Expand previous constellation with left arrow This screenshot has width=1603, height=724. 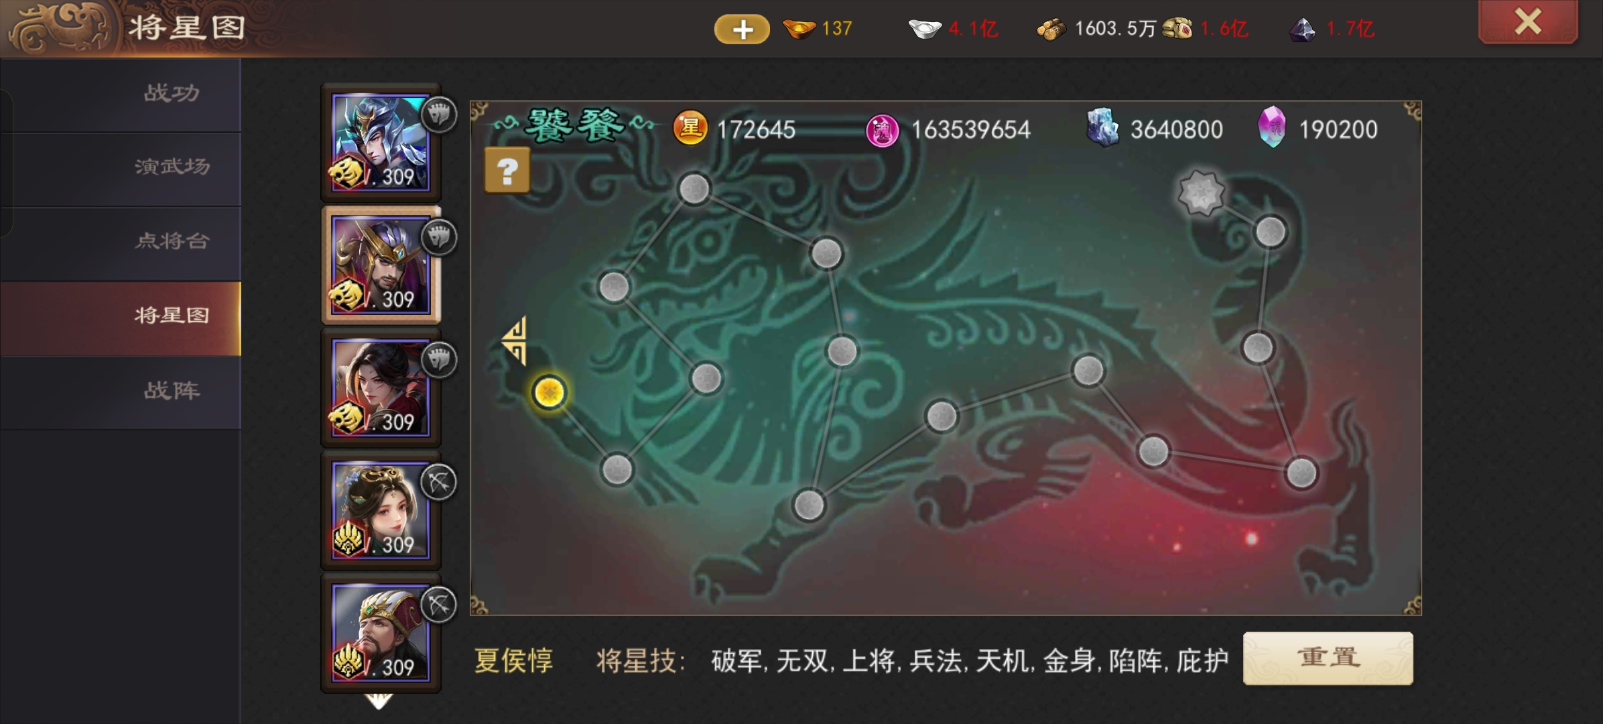tap(515, 341)
